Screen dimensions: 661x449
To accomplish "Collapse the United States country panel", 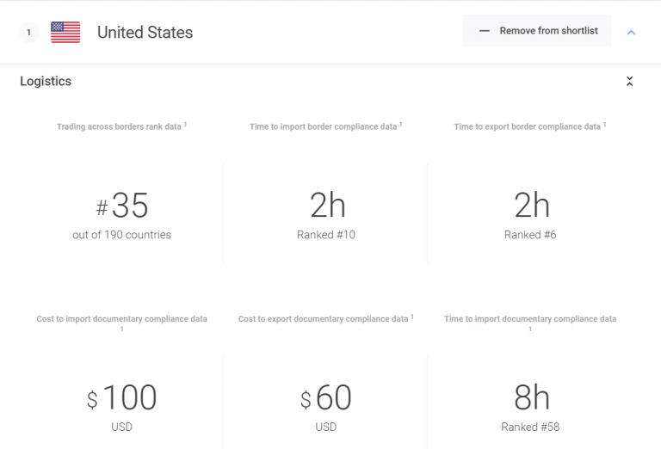I will coord(631,33).
